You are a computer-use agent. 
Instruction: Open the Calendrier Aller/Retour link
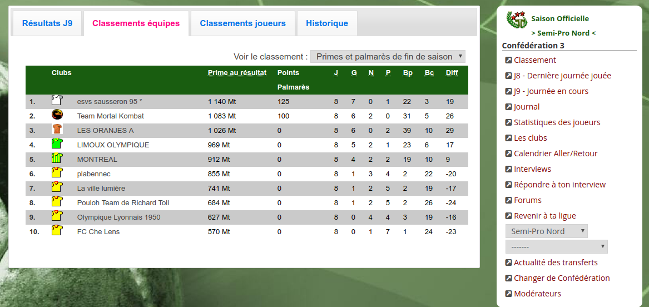click(556, 153)
